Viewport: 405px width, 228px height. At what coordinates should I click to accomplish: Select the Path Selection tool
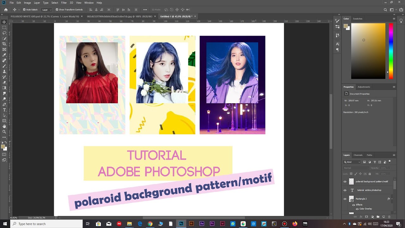pos(4,115)
